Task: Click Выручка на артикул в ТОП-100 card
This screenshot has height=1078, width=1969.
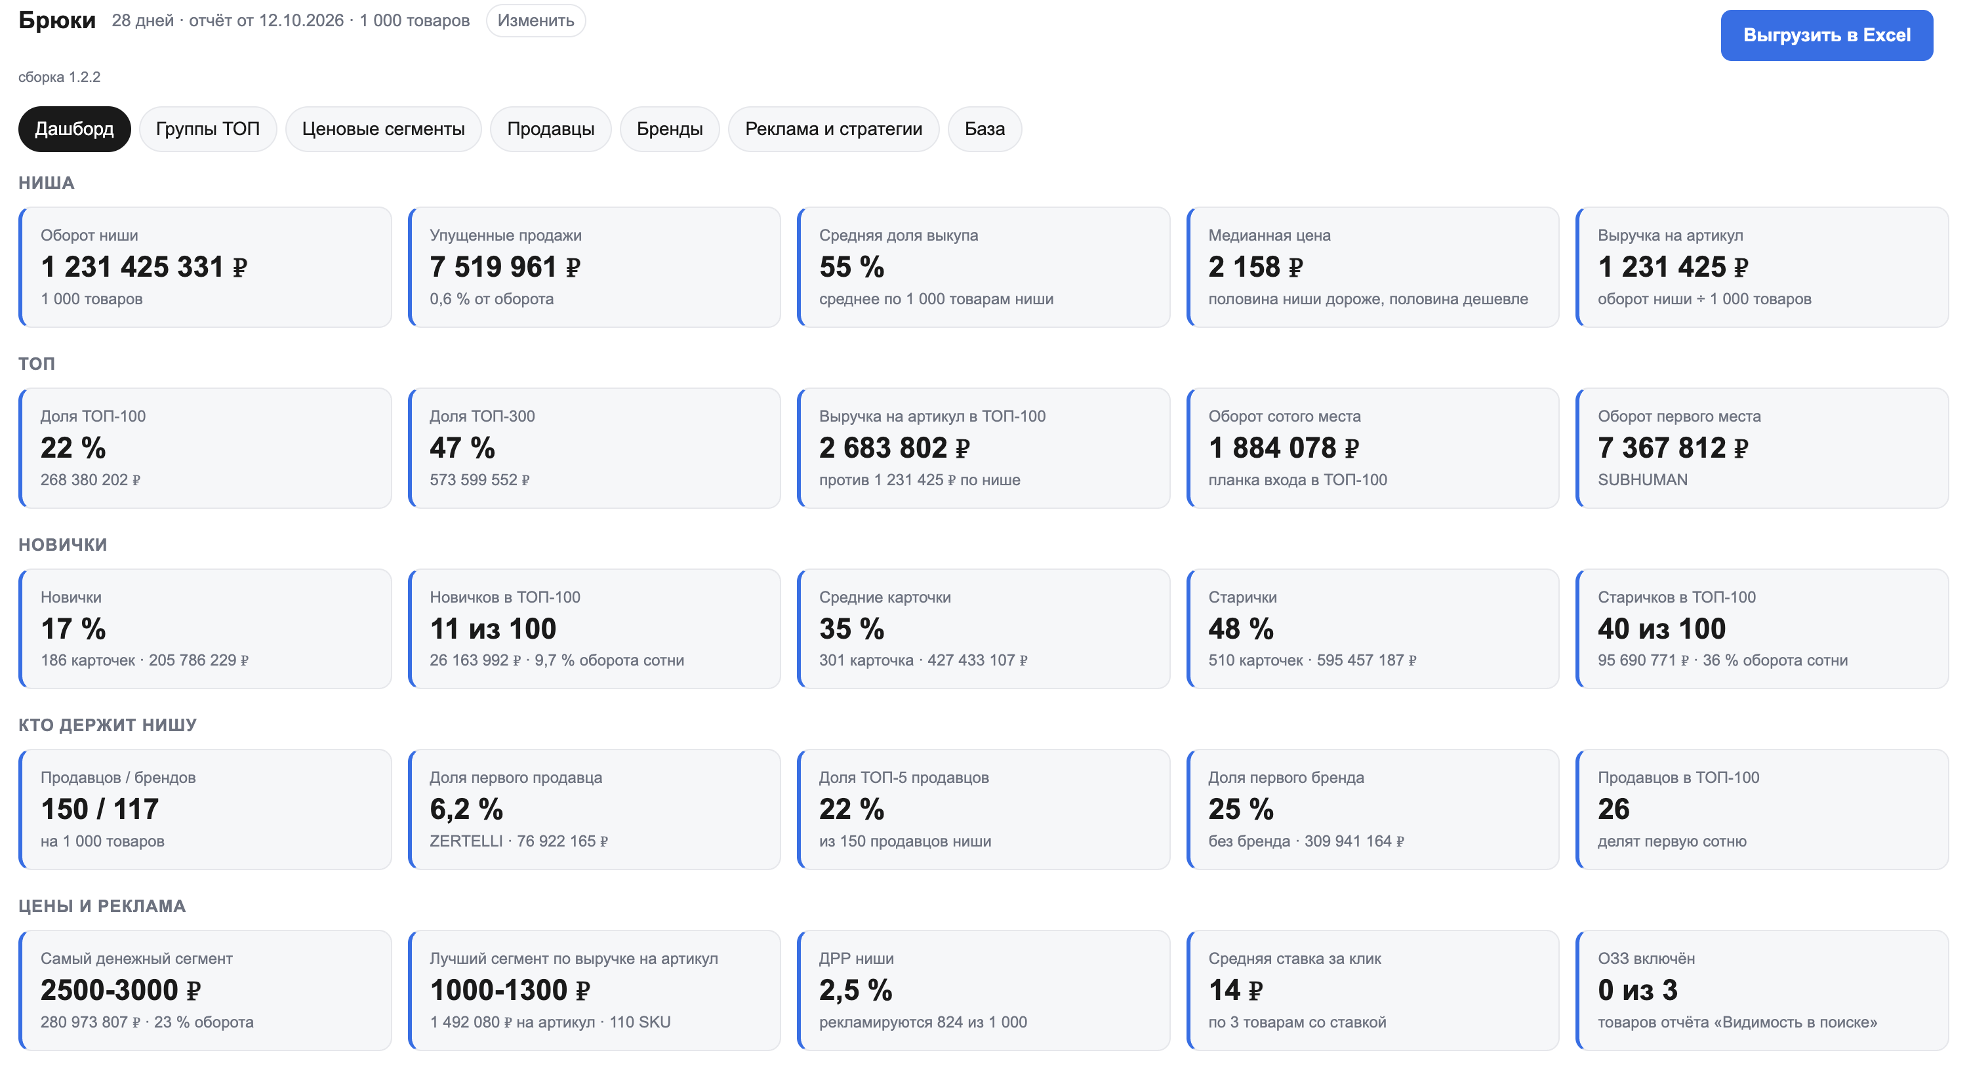Action: 983,449
